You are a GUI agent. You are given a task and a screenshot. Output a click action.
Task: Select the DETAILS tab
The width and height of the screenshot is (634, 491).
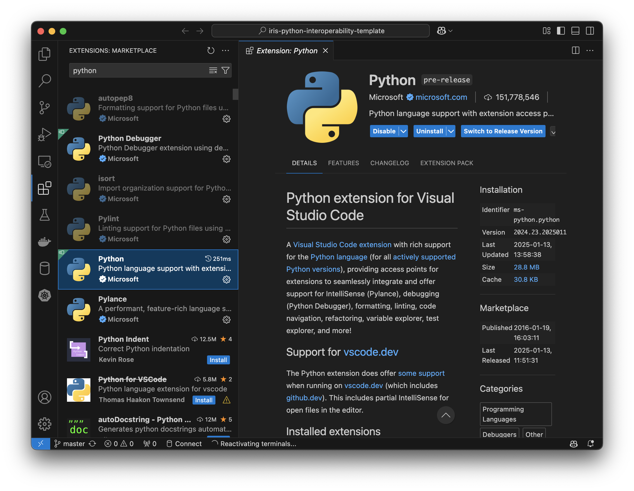(x=304, y=163)
